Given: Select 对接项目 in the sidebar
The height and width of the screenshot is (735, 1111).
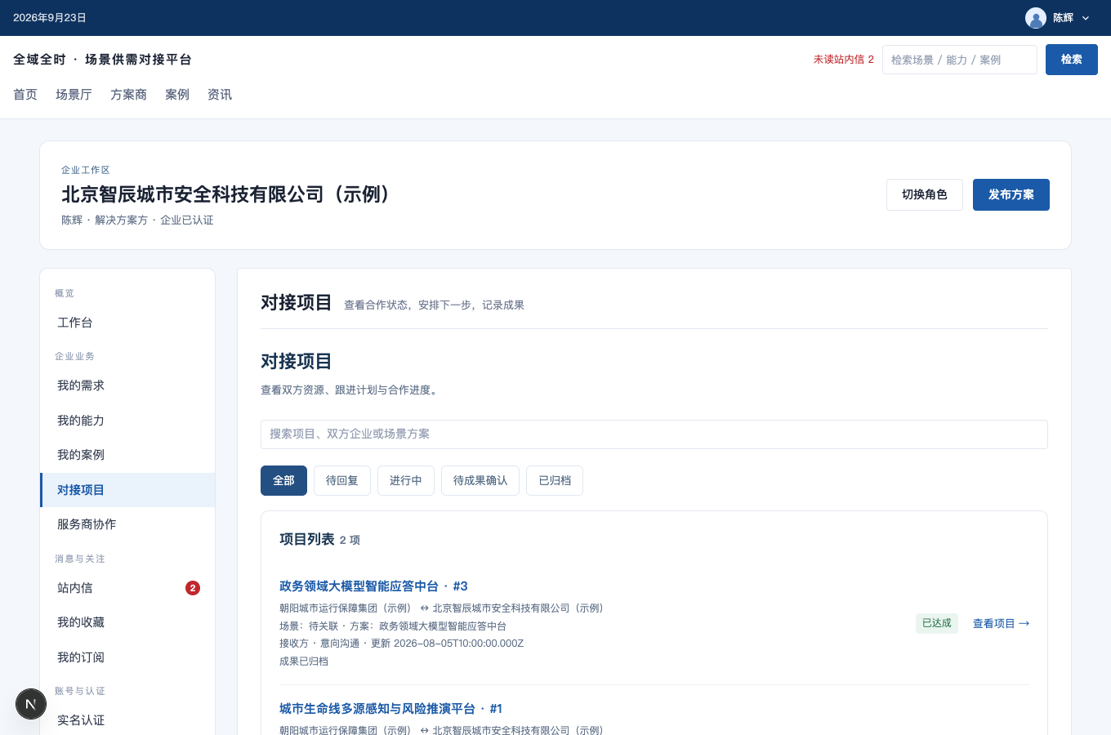Looking at the screenshot, I should tap(127, 490).
